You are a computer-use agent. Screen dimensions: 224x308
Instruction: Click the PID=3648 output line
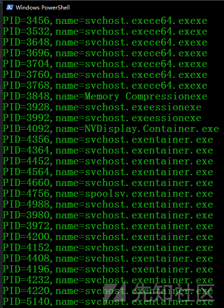[x=105, y=42]
